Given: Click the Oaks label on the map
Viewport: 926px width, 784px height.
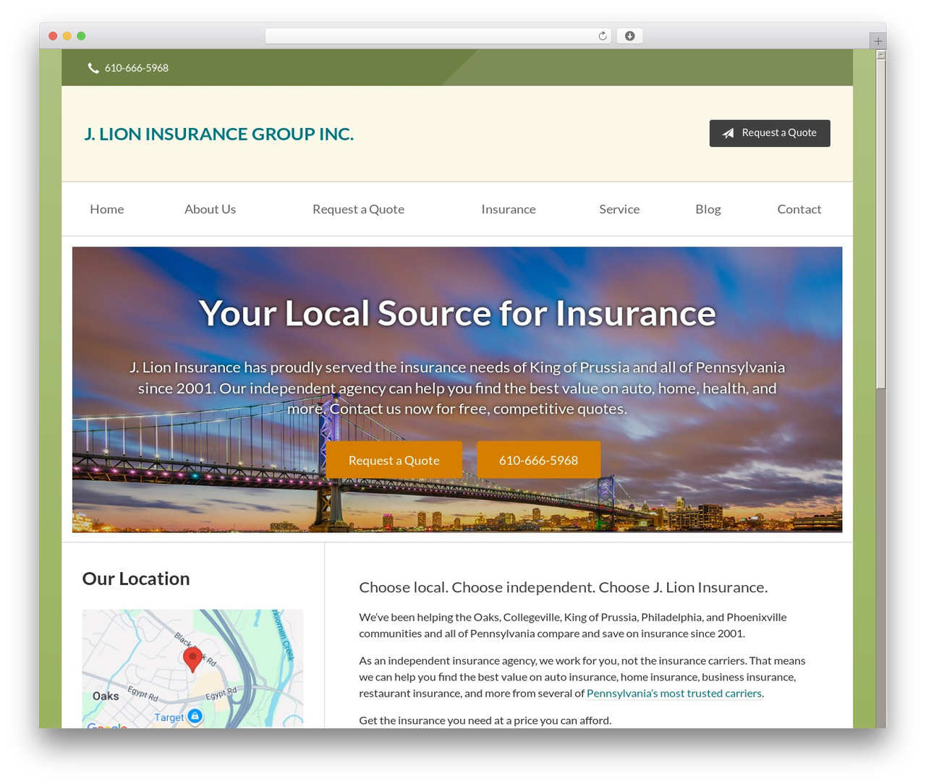Looking at the screenshot, I should click(106, 696).
